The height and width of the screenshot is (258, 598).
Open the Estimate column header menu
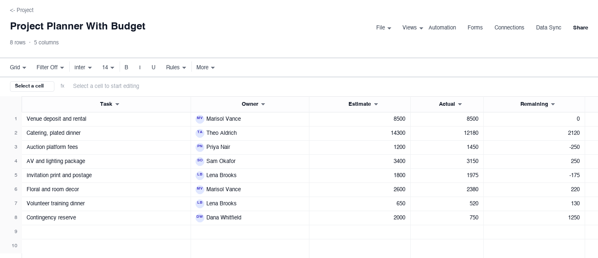coord(376,105)
